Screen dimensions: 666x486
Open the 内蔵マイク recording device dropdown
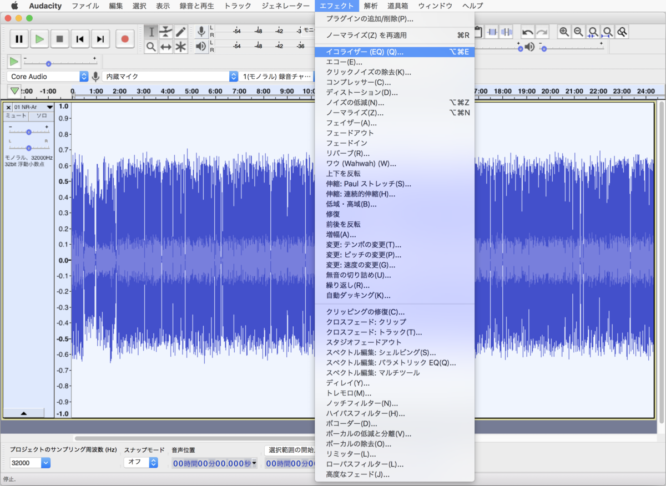[170, 77]
